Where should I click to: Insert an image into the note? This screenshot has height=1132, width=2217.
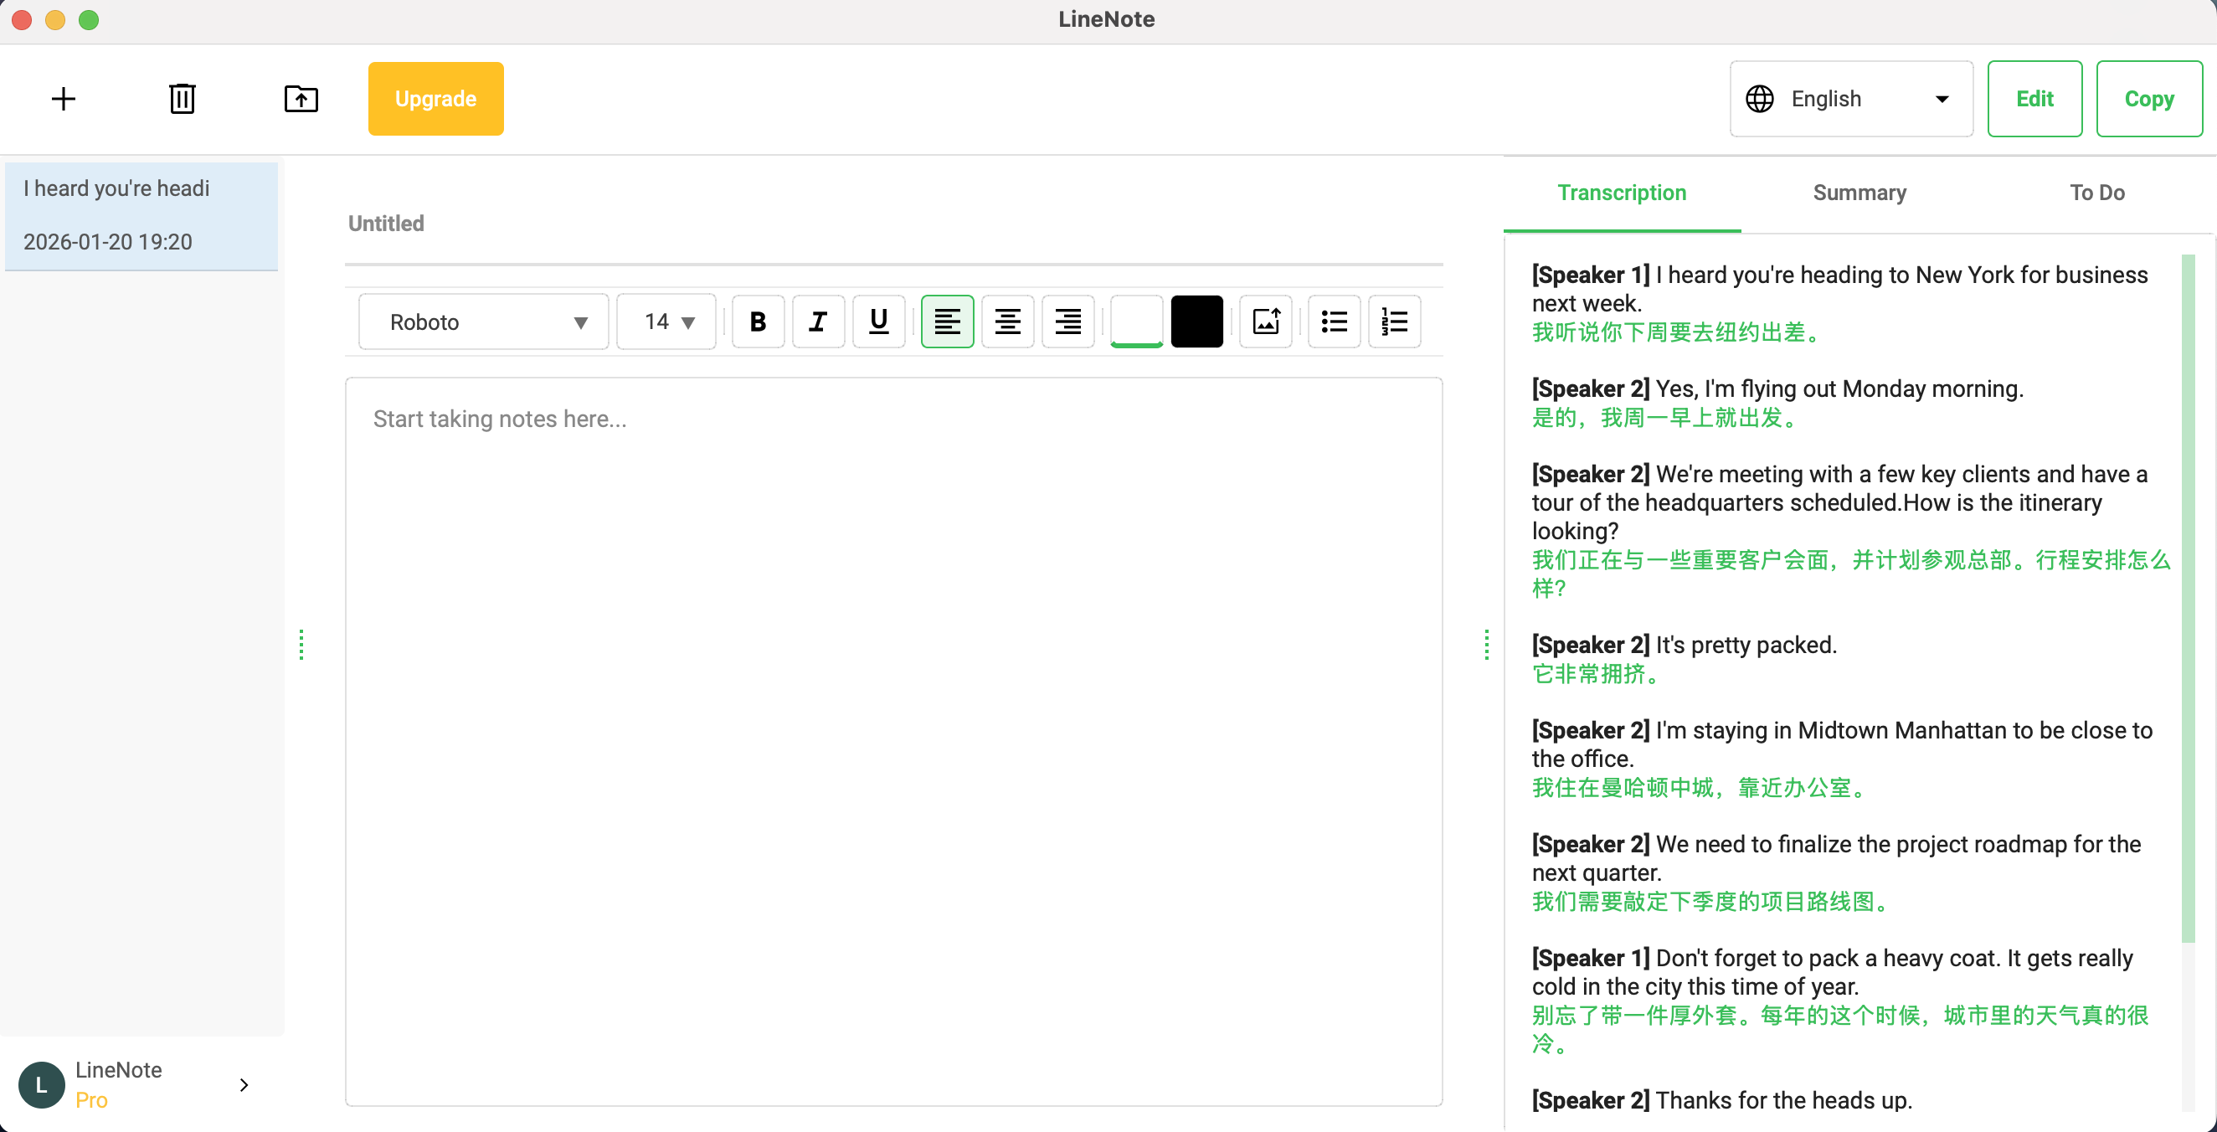[1264, 321]
